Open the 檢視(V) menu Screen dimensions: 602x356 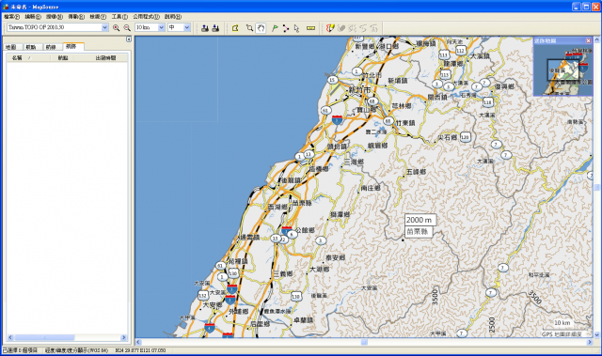click(x=98, y=17)
